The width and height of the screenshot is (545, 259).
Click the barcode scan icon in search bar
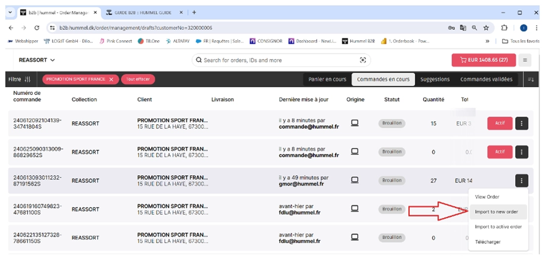tap(363, 60)
